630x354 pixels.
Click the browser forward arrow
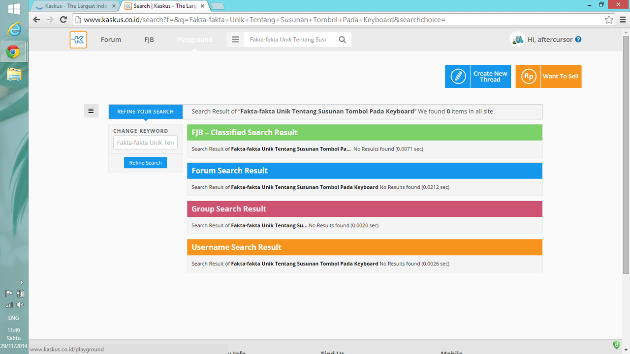(50, 20)
